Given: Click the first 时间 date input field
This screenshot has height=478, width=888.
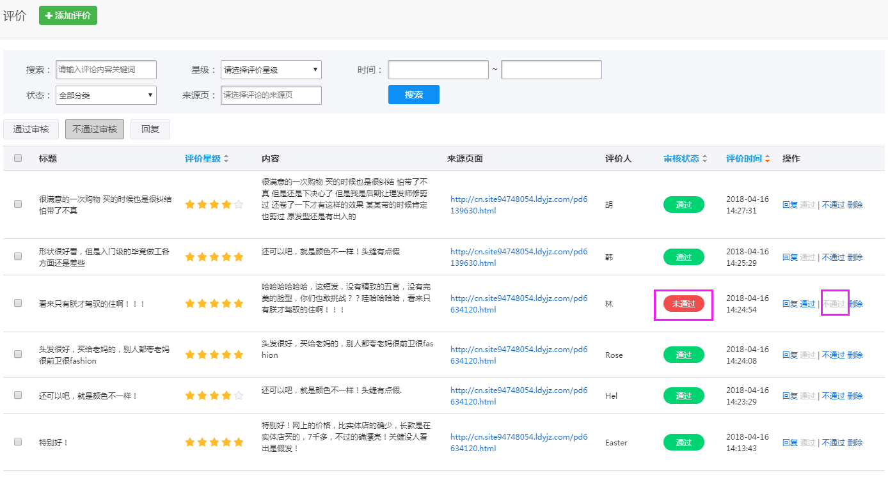Looking at the screenshot, I should pos(438,70).
